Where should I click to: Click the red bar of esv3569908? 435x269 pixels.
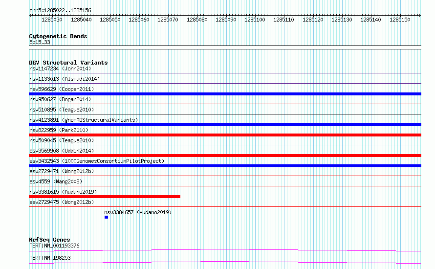pyautogui.click(x=225, y=156)
